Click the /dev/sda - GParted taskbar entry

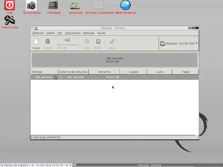tap(149, 165)
